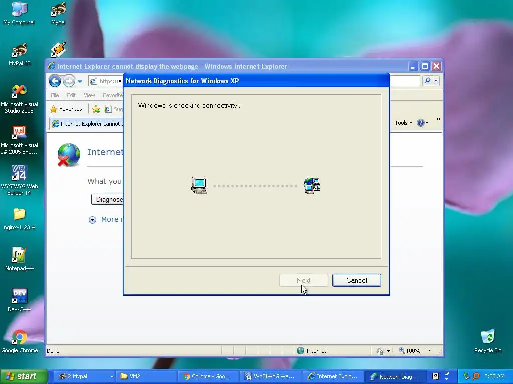Viewport: 513px width, 384px height.
Task: Launch Microsoft Visual J# 2005 Express shortcut
Action: coord(19,140)
